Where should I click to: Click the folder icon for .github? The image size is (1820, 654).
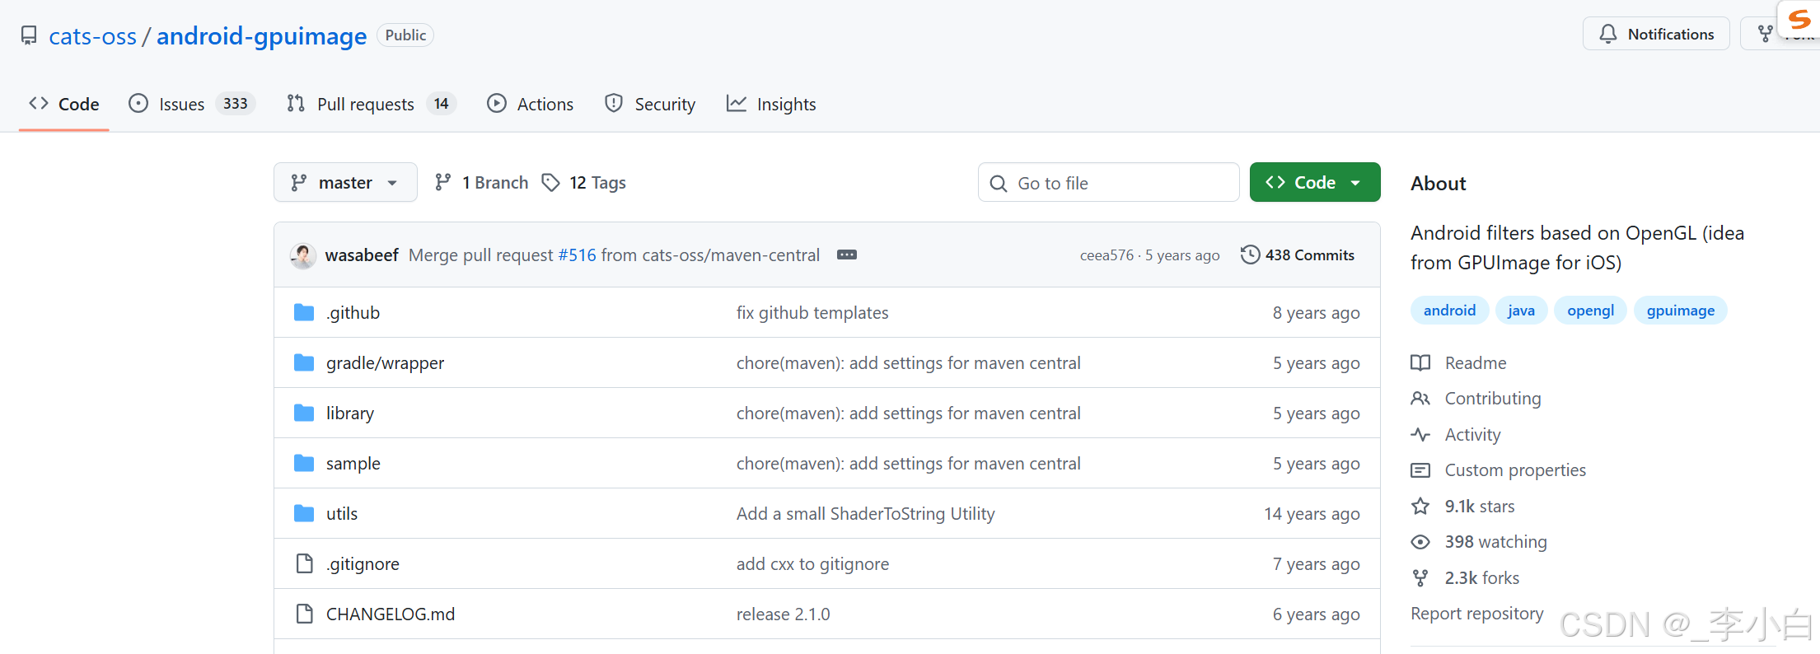pos(304,313)
